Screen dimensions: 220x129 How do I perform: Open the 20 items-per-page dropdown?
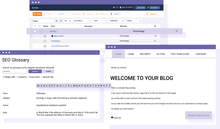click(x=68, y=21)
